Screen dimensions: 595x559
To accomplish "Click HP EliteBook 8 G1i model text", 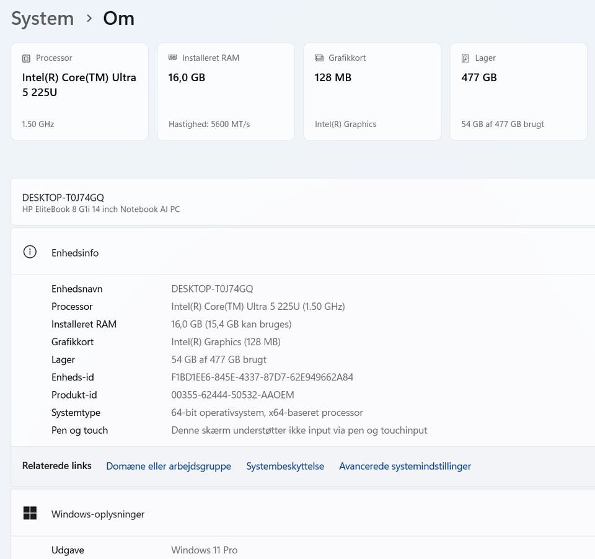I will (x=101, y=209).
